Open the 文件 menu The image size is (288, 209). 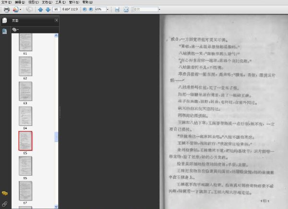[x=6, y=2]
